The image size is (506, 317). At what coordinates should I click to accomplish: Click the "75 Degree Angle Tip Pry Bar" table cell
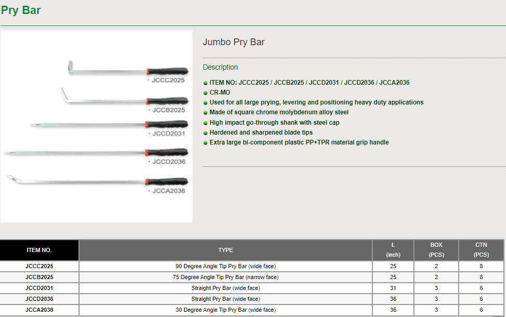tap(226, 277)
